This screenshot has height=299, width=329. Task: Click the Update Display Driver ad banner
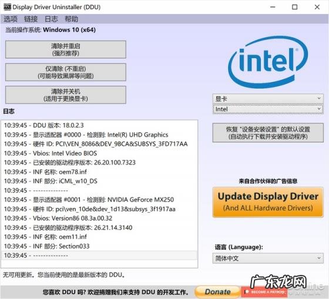(268, 202)
